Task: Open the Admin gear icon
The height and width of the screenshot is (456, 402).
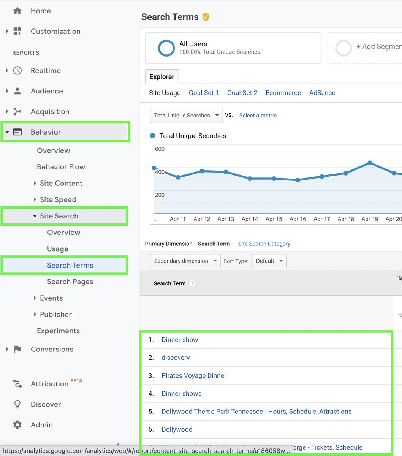Action: tap(17, 424)
